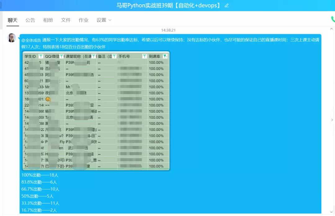Expand the side panel arrow on right edge
The width and height of the screenshot is (335, 216).
click(x=332, y=120)
